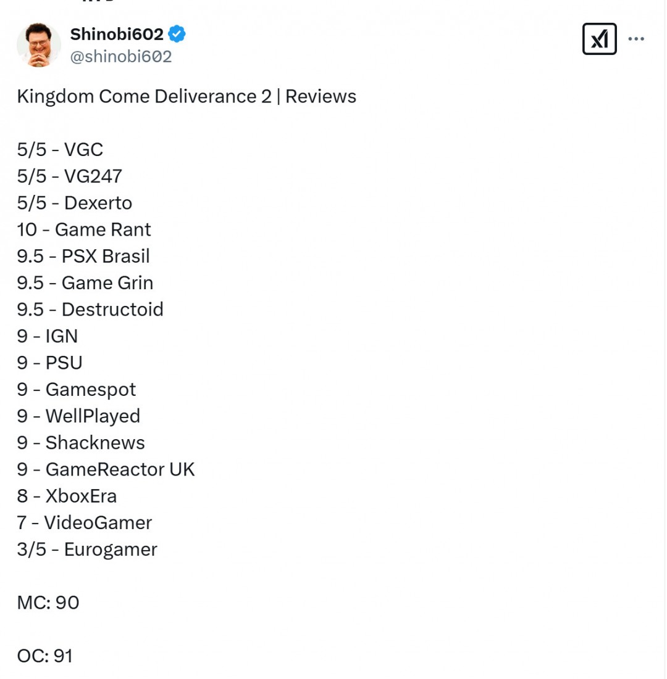Select the 3/5 - Eurogamer line
Screen dimensions: 667x679
pos(87,549)
